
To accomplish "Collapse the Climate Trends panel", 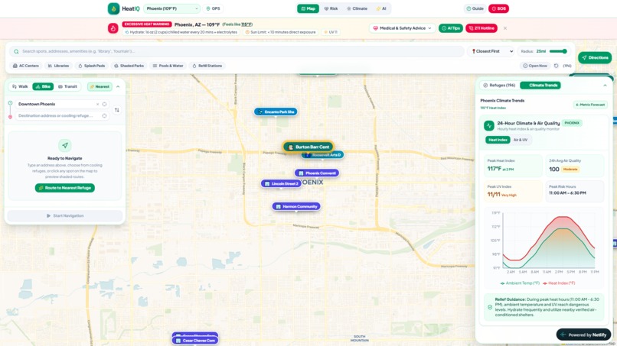I will (x=605, y=86).
